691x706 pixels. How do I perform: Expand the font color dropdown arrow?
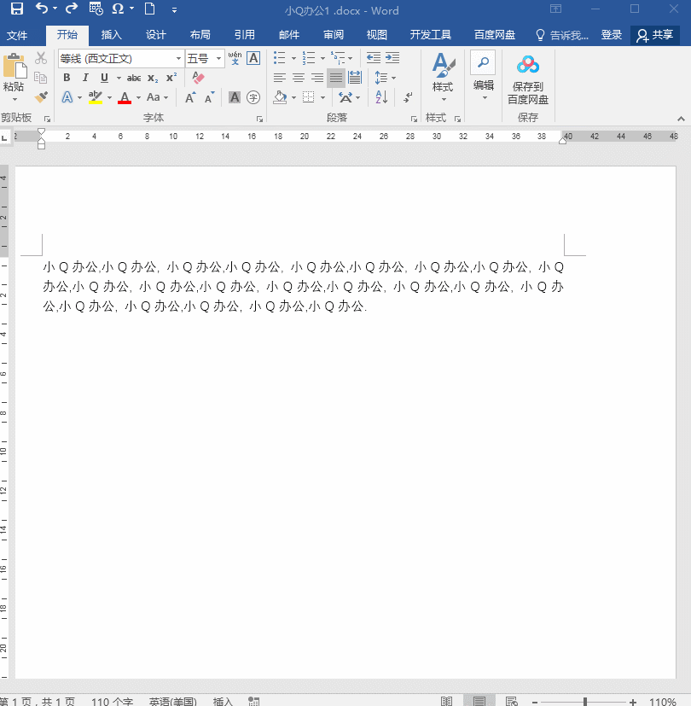(x=137, y=96)
